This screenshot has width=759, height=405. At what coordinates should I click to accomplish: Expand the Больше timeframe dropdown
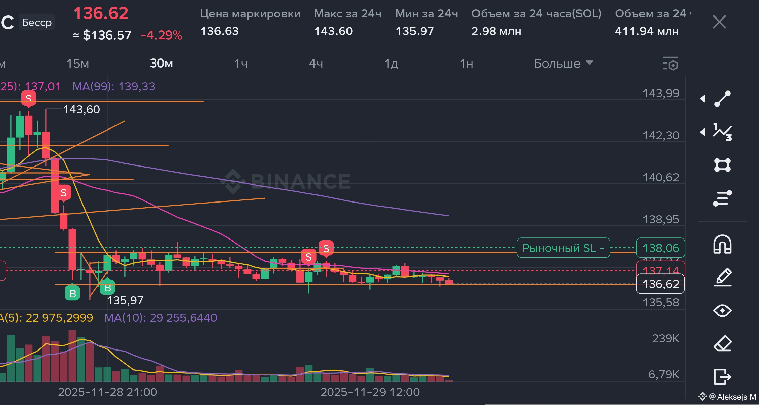coord(563,64)
